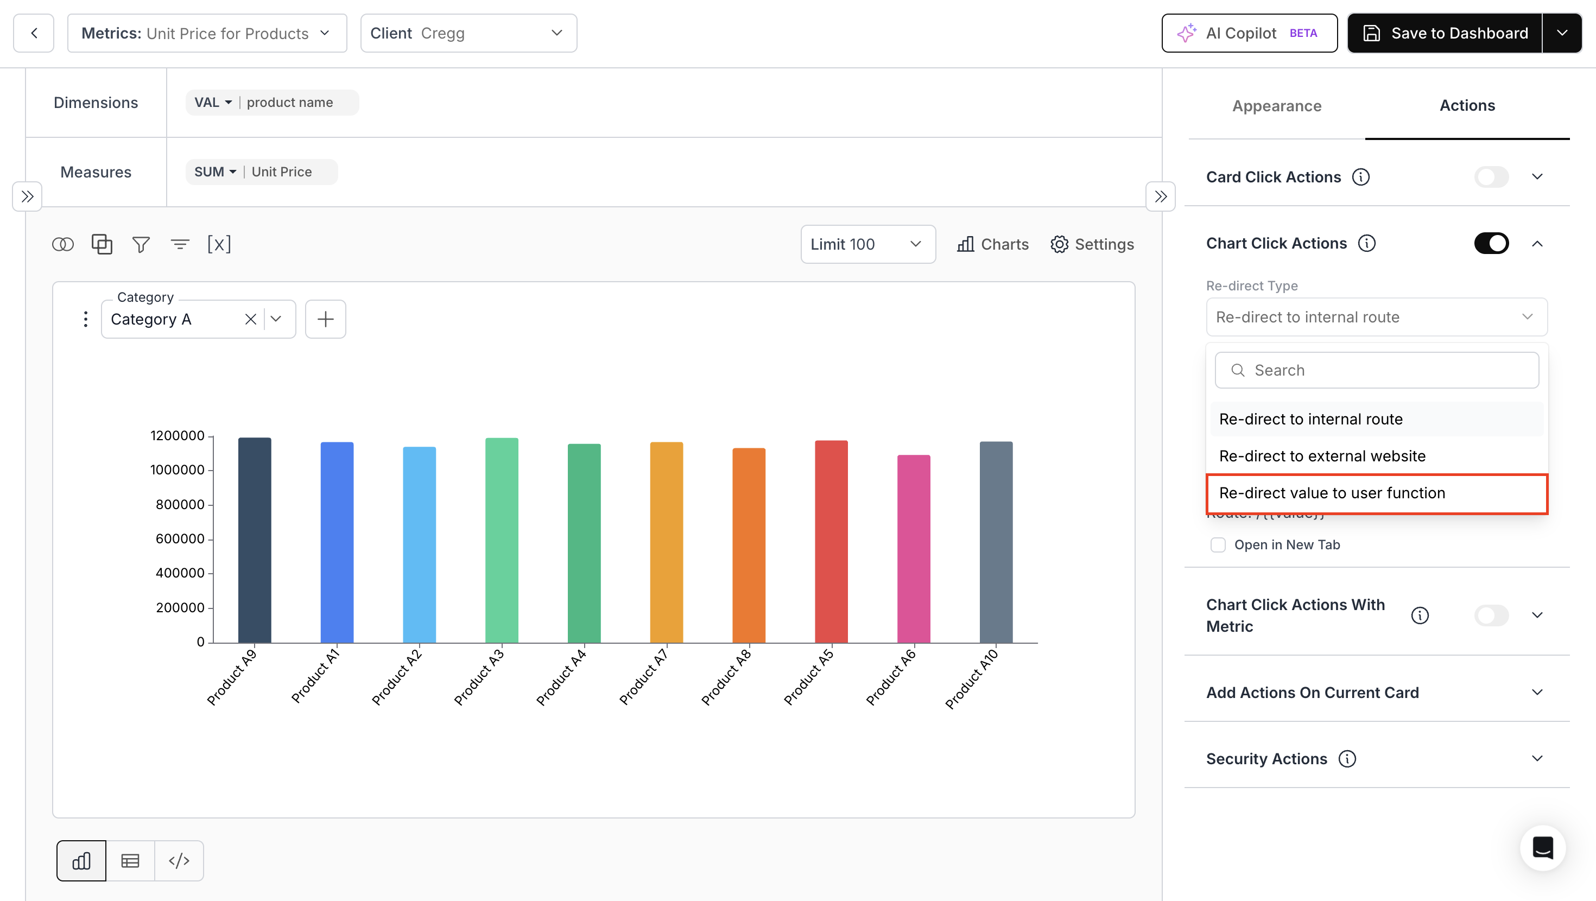This screenshot has height=901, width=1596.
Task: Open the [x] variables icon
Action: click(220, 244)
